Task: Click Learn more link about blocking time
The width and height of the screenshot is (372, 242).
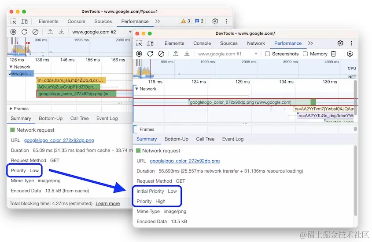Action: pos(107,204)
